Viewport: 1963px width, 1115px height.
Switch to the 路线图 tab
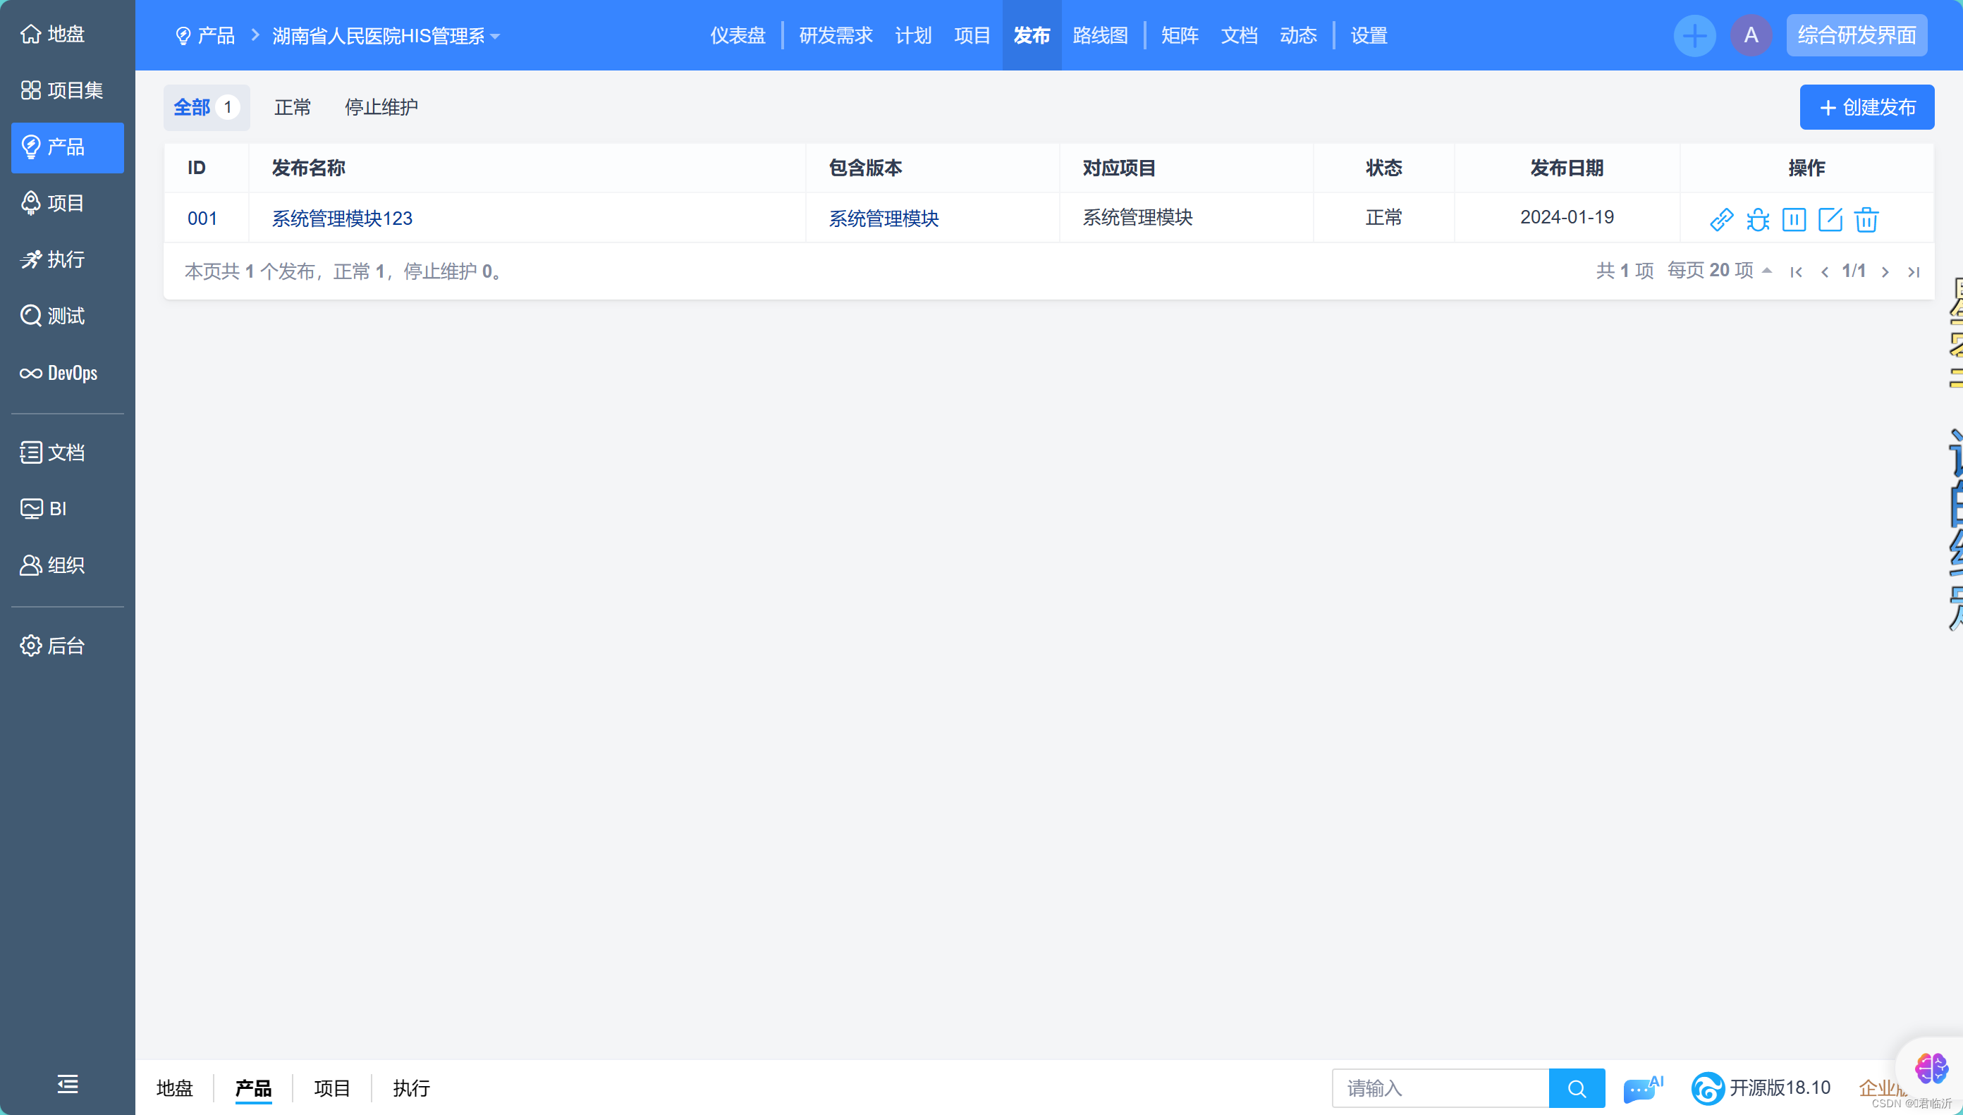coord(1100,35)
